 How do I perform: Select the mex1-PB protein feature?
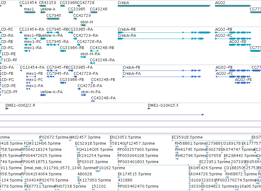click(31, 77)
